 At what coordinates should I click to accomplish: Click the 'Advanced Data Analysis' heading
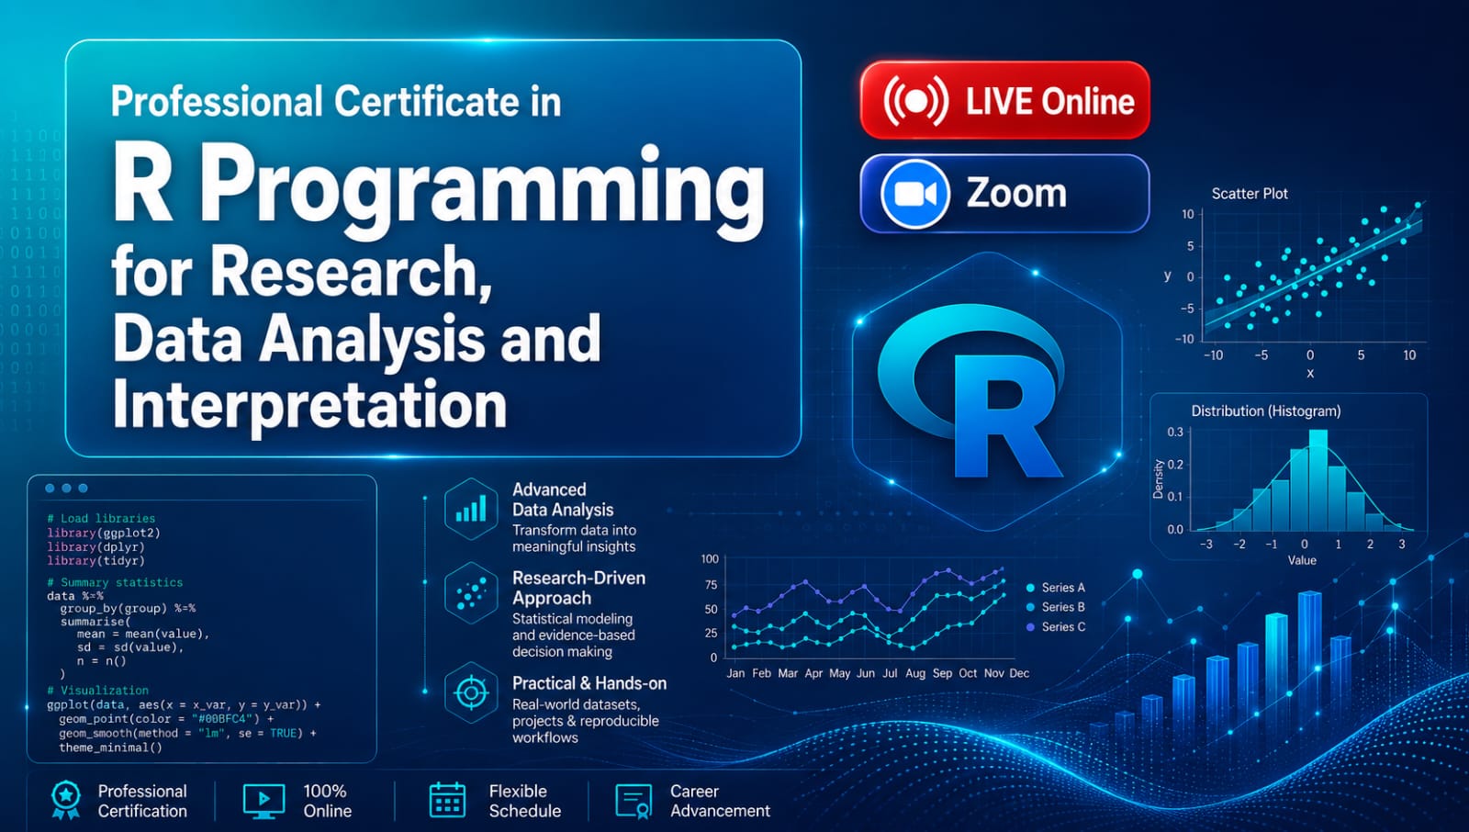coord(563,500)
